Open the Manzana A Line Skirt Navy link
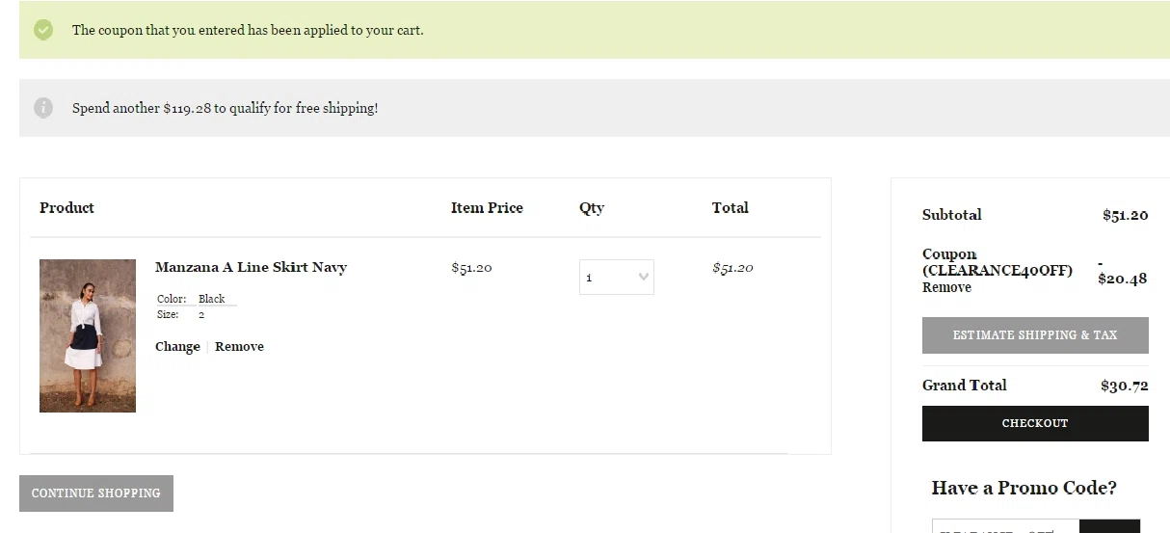This screenshot has height=533, width=1170. pos(251,267)
